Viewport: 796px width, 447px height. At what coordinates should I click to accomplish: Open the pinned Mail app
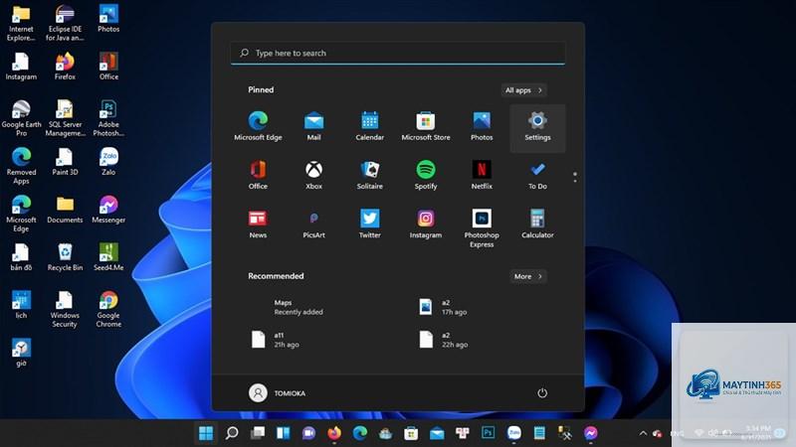tap(313, 126)
